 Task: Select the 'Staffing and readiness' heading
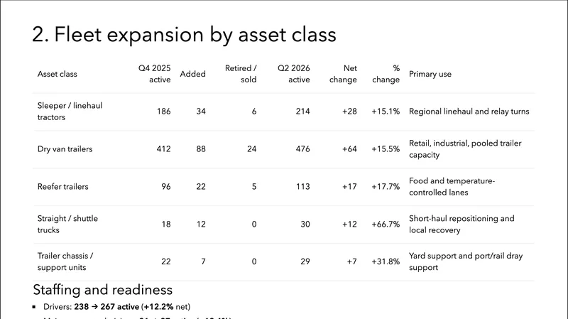pos(103,290)
